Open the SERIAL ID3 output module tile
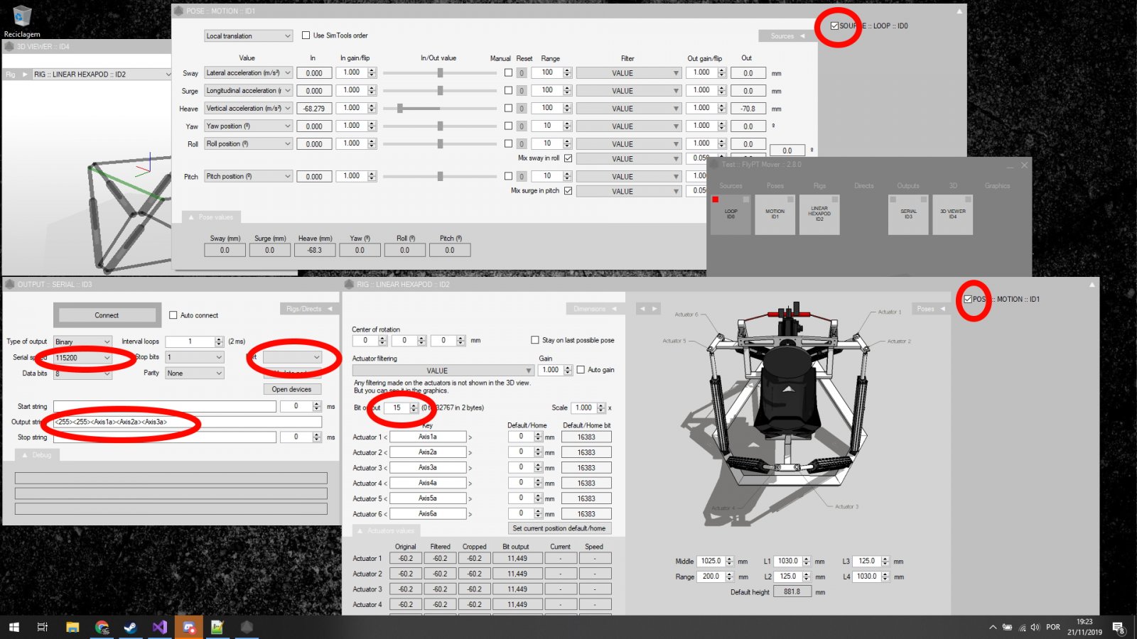The width and height of the screenshot is (1137, 639). [x=908, y=214]
